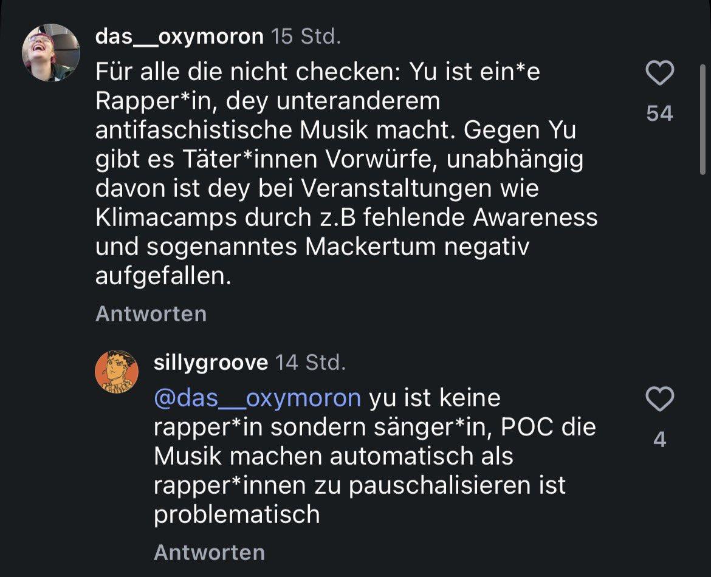Reply to sillygroove via Antworten
Image resolution: width=711 pixels, height=577 pixels.
[210, 552]
